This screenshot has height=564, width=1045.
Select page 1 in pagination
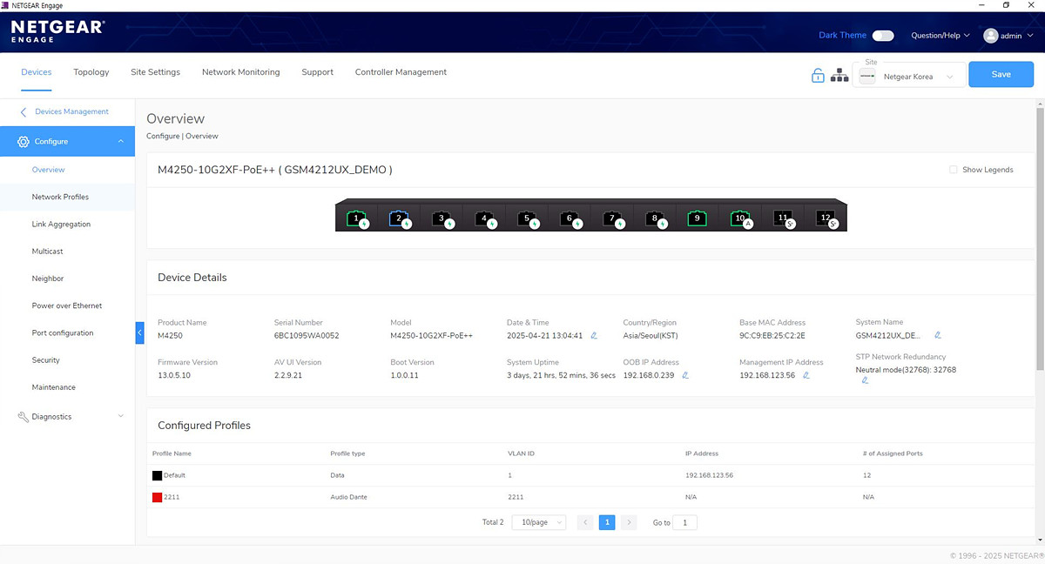607,522
